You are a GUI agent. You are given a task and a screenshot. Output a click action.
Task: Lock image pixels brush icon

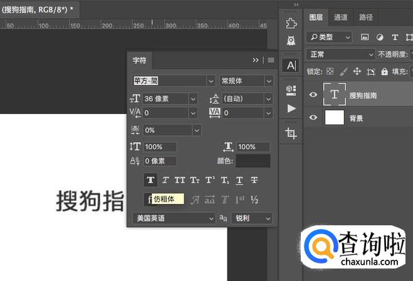[343, 71]
